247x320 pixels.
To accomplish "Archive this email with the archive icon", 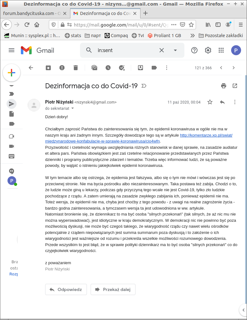I will click(48, 68).
